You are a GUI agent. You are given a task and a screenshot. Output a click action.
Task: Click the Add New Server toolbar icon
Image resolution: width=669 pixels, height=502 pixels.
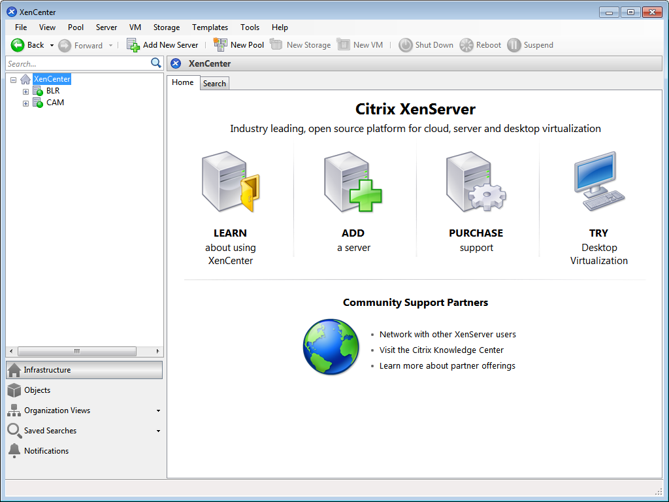click(134, 44)
